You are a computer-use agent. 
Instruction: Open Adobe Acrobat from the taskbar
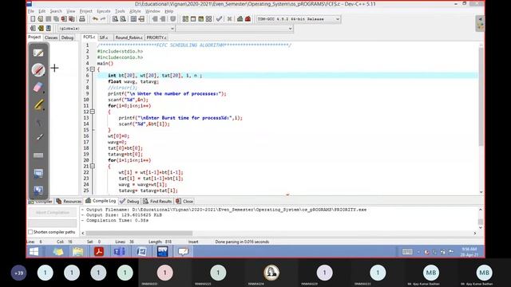[x=99, y=252]
